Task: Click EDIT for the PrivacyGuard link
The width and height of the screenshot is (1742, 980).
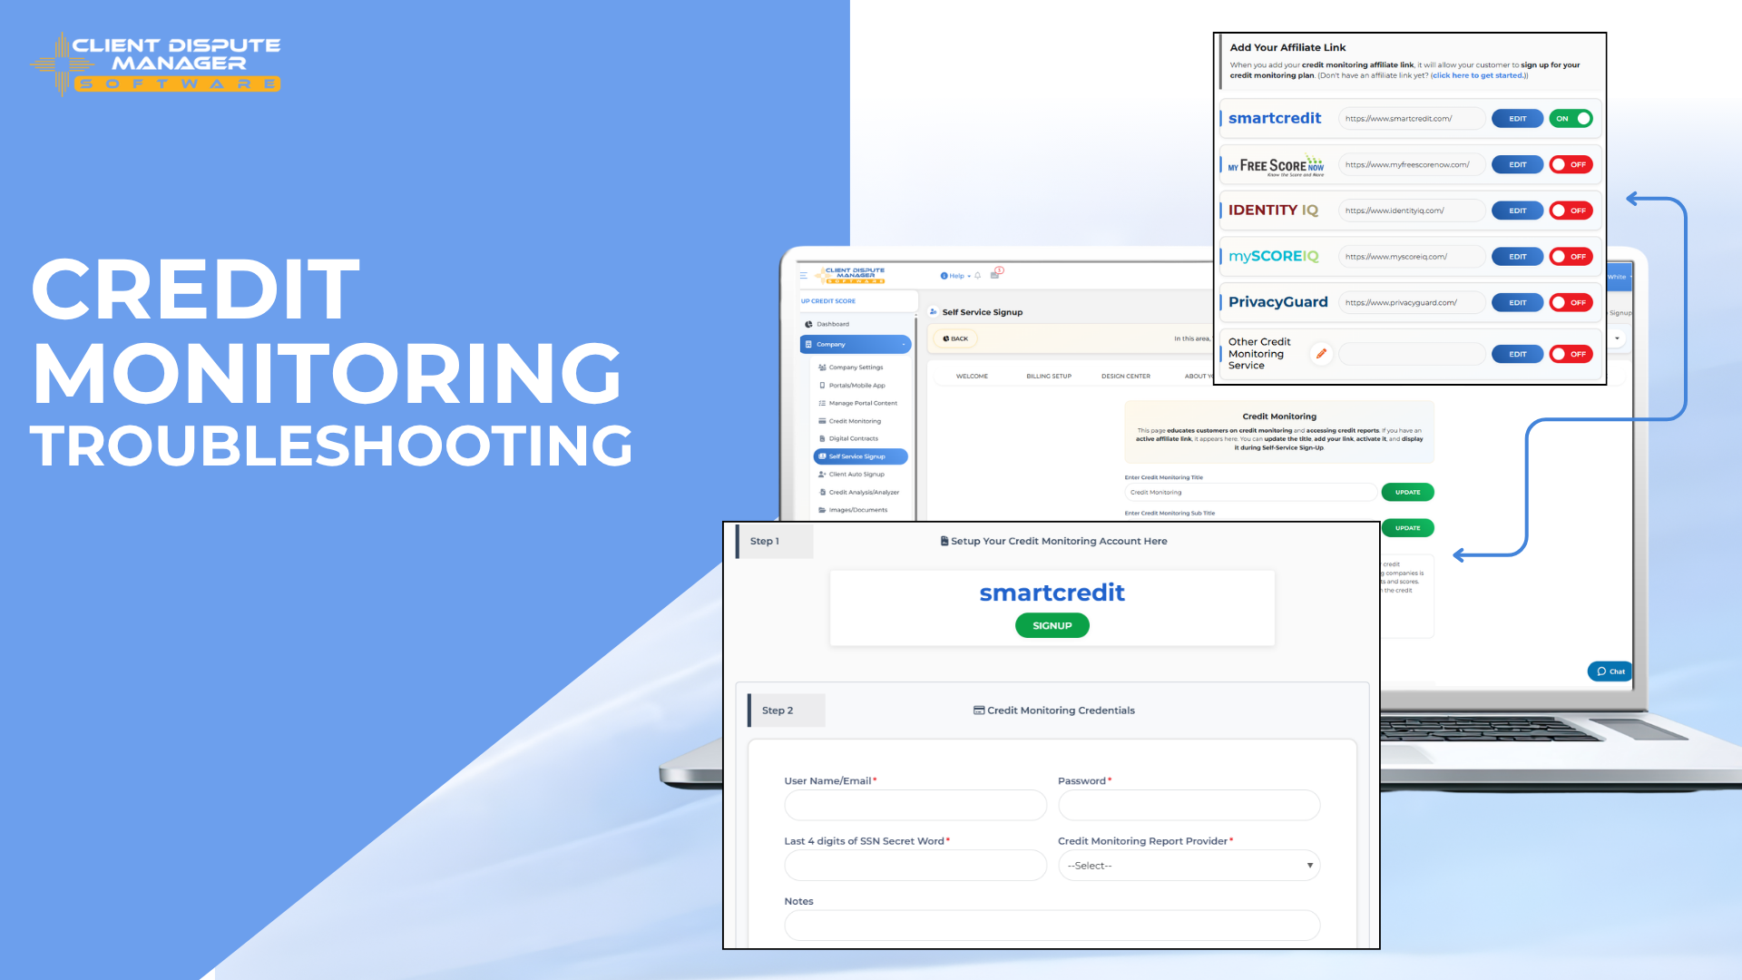Action: tap(1517, 303)
